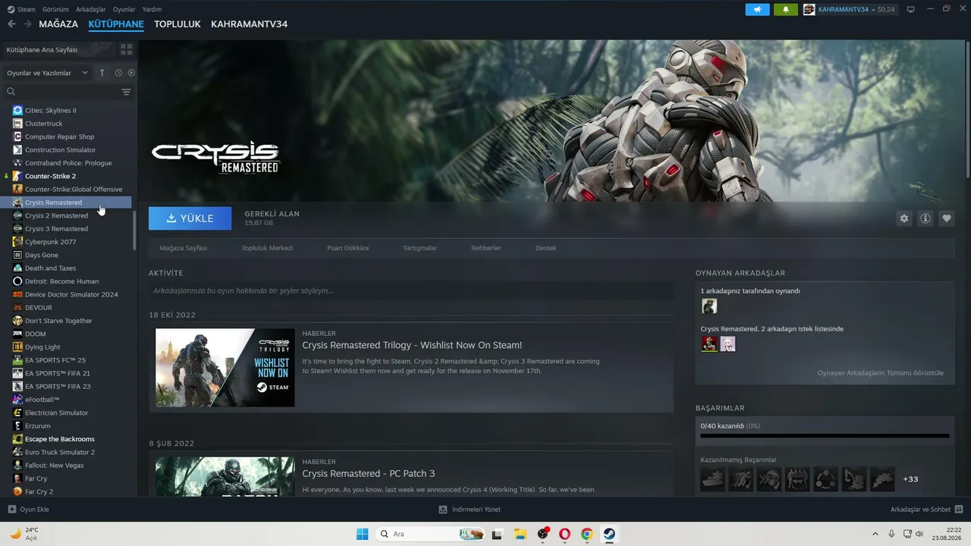Click Kütüphane Ana Sayfası button

click(58, 49)
